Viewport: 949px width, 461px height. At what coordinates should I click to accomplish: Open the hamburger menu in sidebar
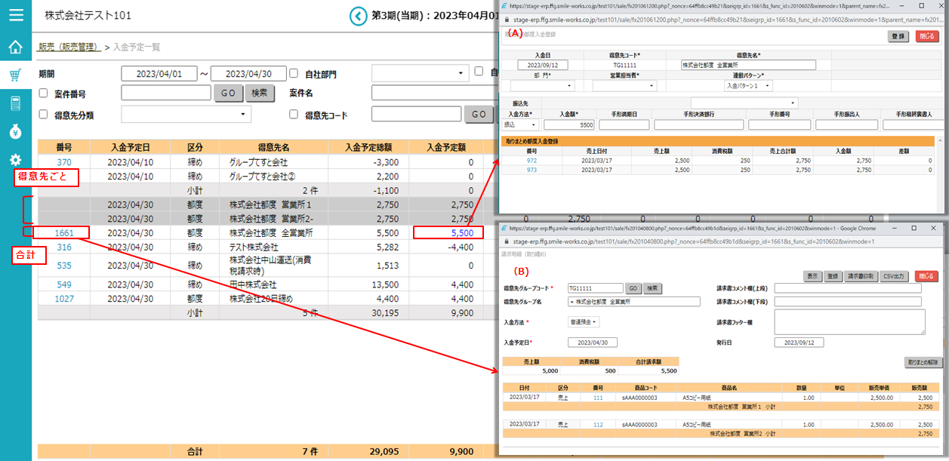click(x=15, y=14)
